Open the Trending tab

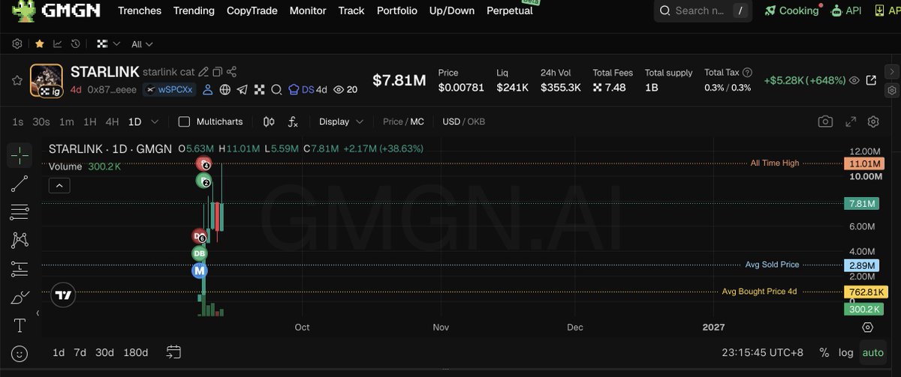coord(194,10)
